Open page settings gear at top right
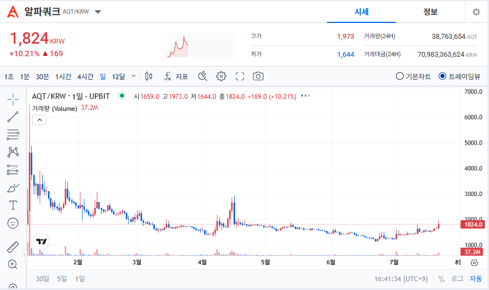Viewport: 489px width, 290px height. coord(476,12)
